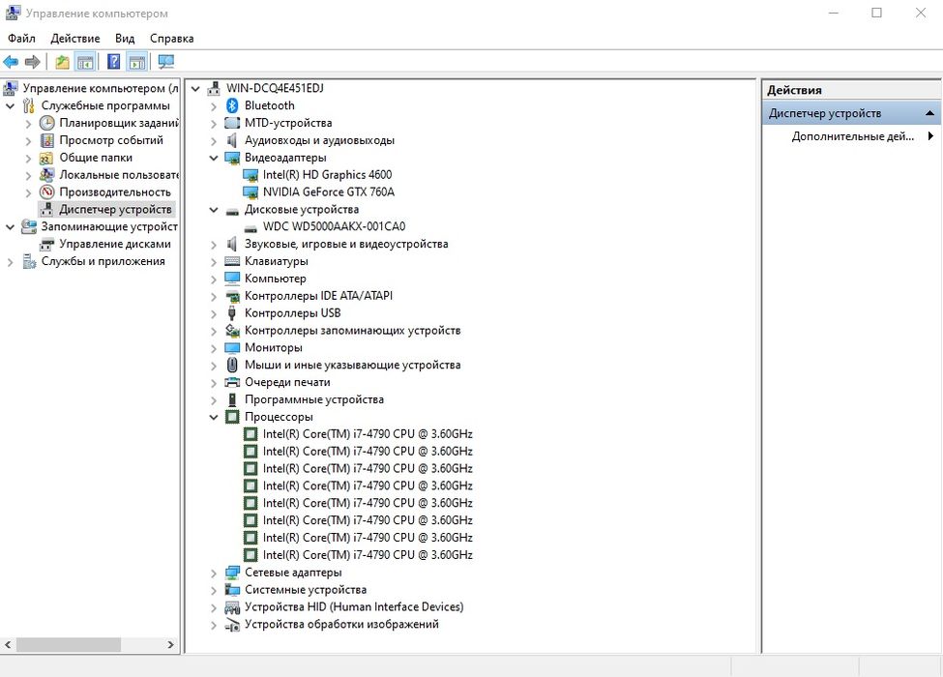Image resolution: width=943 pixels, height=677 pixels.
Task: Collapse the Дисковые устройства category
Action: (214, 210)
